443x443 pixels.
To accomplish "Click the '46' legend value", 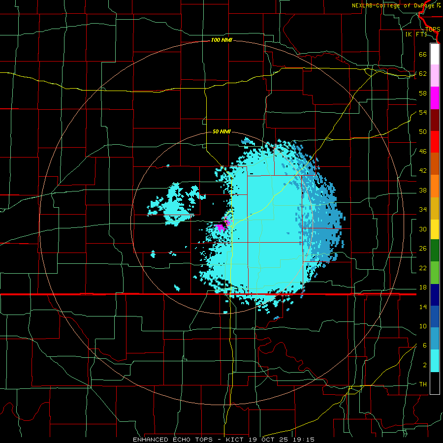I will [423, 152].
